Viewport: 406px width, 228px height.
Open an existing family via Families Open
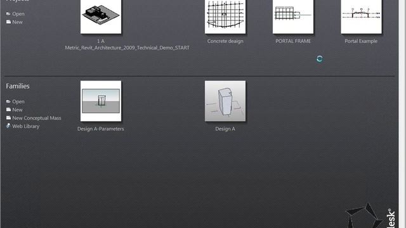click(x=18, y=101)
